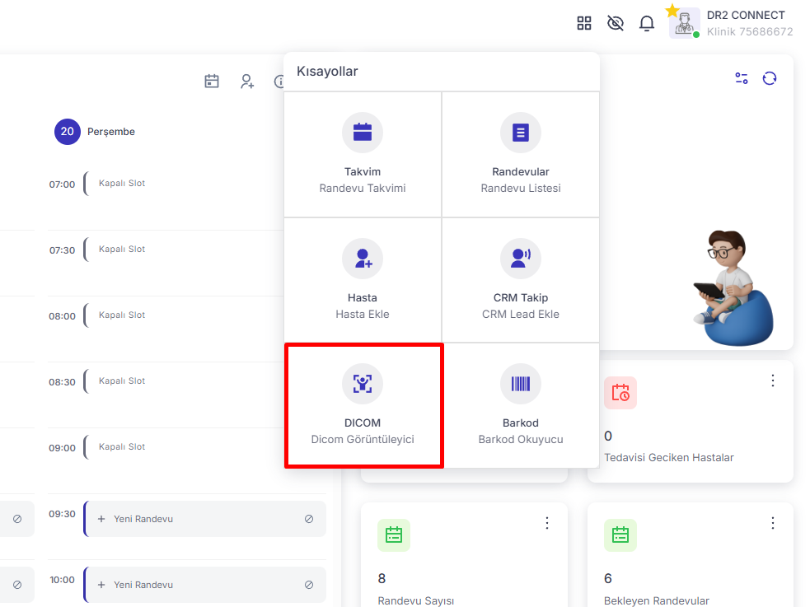
Task: Click the Tedavisi Geciken Hastalar label
Action: [x=669, y=457]
